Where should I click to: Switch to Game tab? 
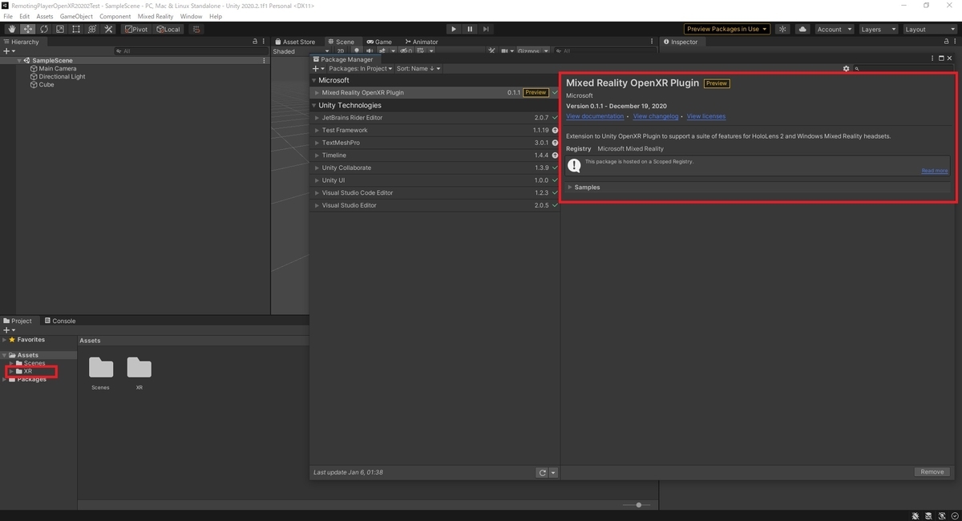[x=380, y=42]
